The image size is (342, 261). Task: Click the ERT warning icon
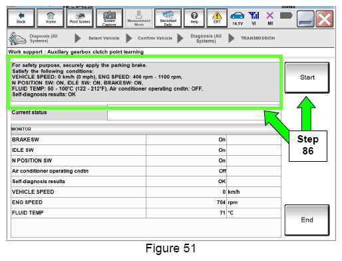click(x=217, y=18)
